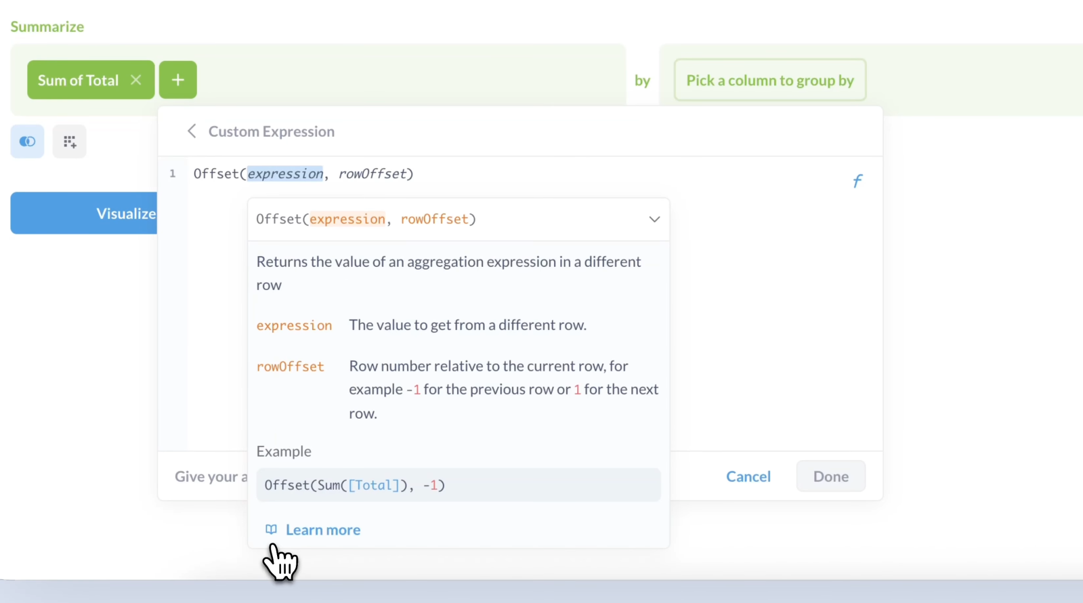Select the highlighted expression placeholder in editor
Screen dimensions: 1083x603
pyautogui.click(x=285, y=174)
